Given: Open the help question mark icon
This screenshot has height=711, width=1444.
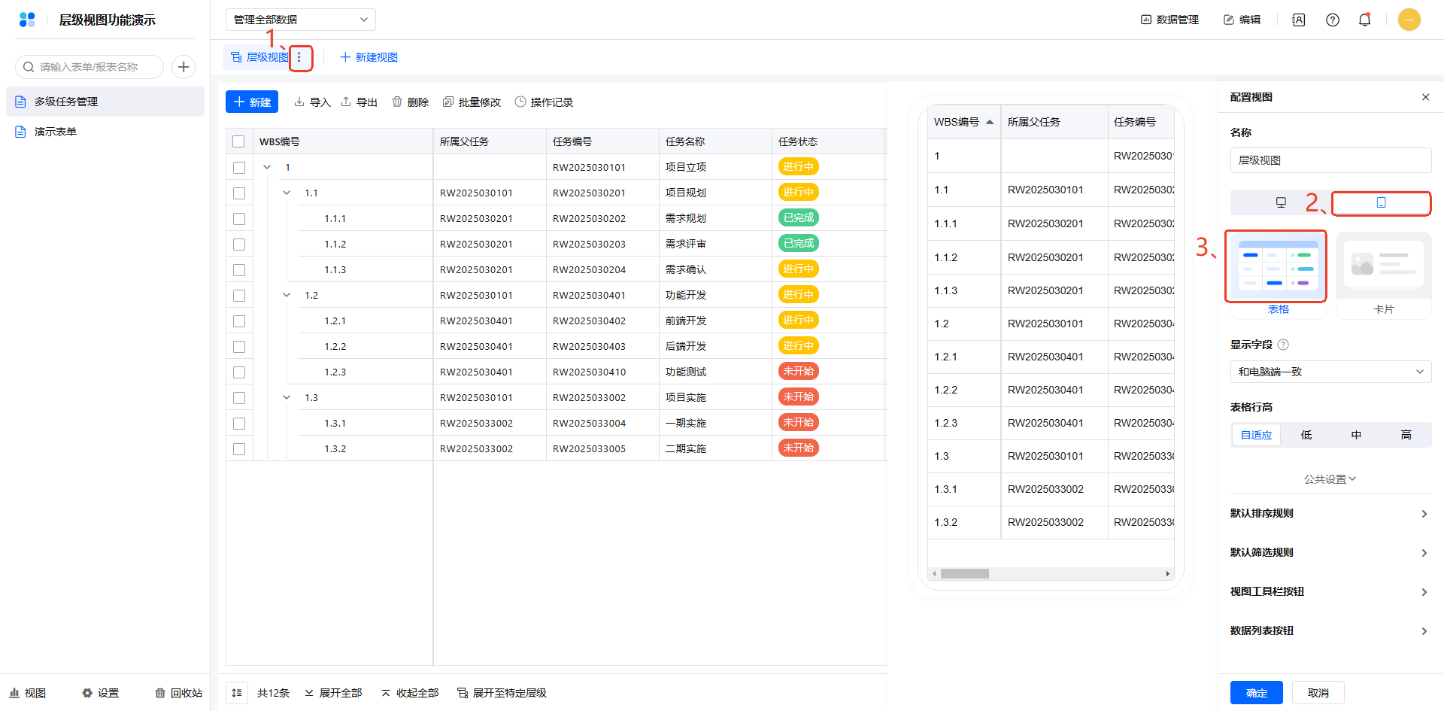Looking at the screenshot, I should (x=1332, y=20).
